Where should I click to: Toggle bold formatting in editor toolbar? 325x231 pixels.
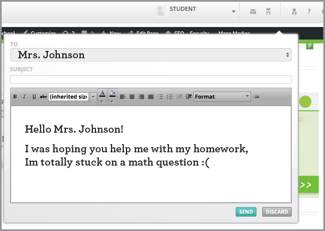pos(15,97)
